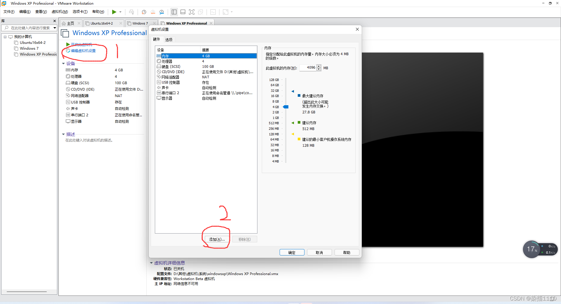Open the 编辑(E) menu
Screen dimensions: 561x304
tap(25, 12)
